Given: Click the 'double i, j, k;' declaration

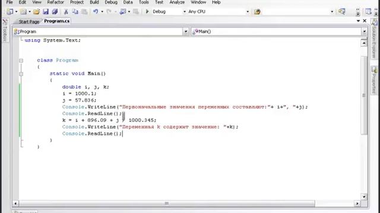Looking at the screenshot, I should [x=85, y=87].
